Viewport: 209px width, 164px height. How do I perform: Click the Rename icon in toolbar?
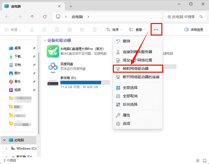tap(70, 30)
